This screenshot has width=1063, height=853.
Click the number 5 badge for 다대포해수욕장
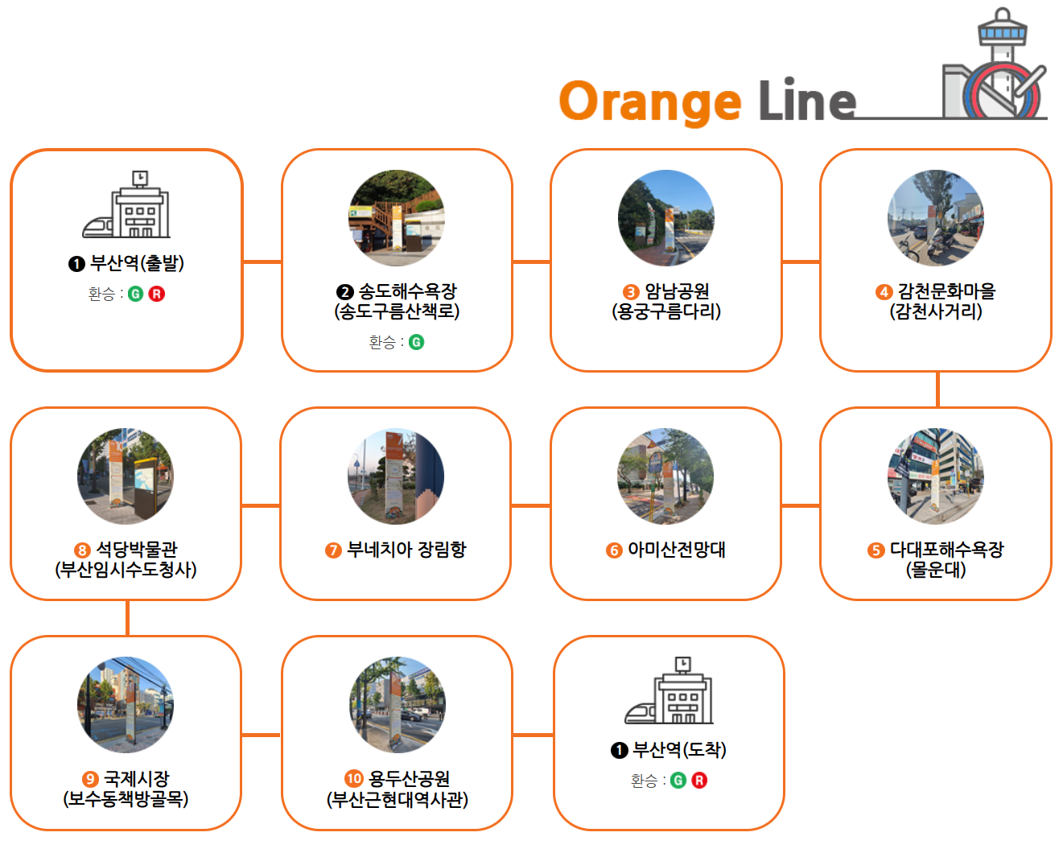(x=876, y=550)
